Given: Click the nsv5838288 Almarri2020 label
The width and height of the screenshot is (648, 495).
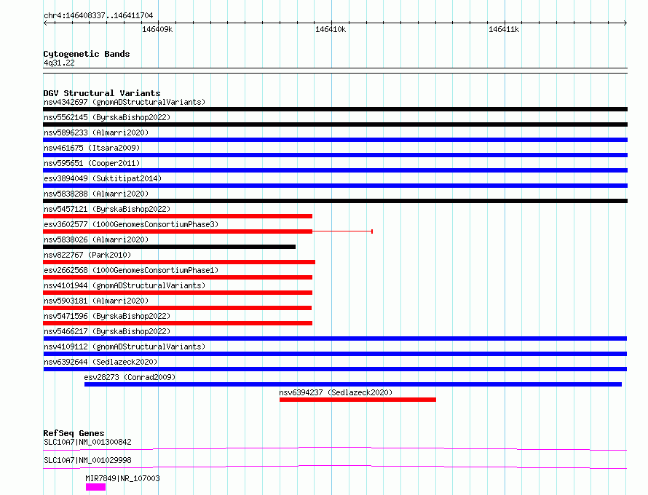Looking at the screenshot, I should tap(96, 194).
